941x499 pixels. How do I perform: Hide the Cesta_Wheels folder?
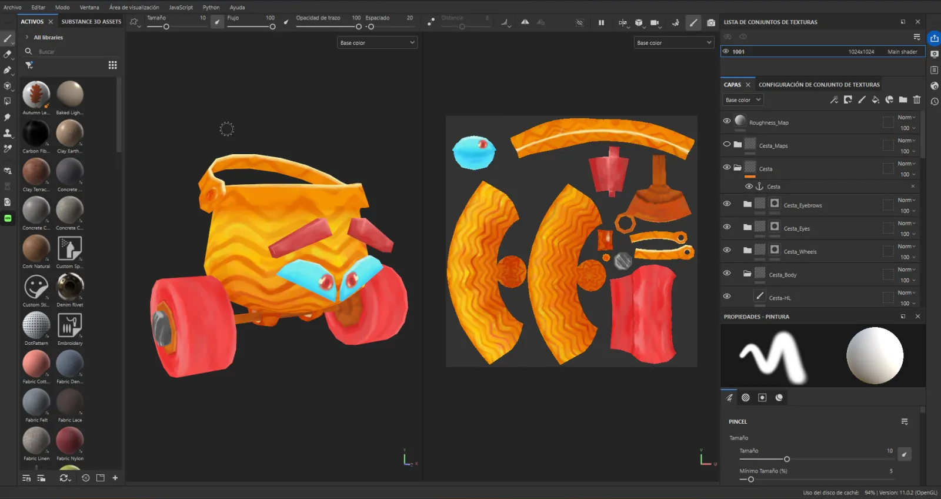[x=727, y=250]
